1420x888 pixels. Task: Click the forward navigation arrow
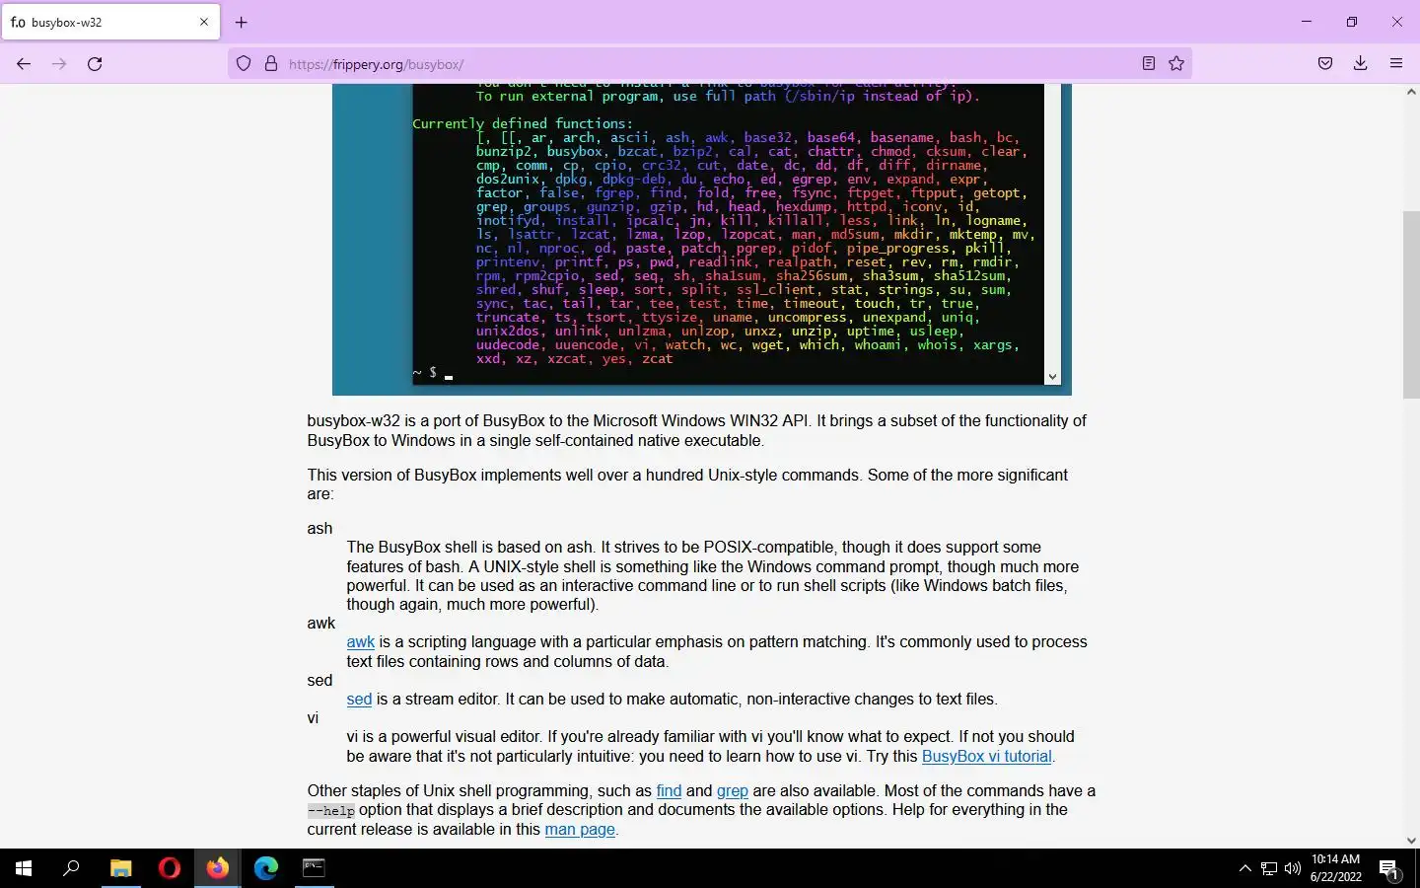[59, 64]
